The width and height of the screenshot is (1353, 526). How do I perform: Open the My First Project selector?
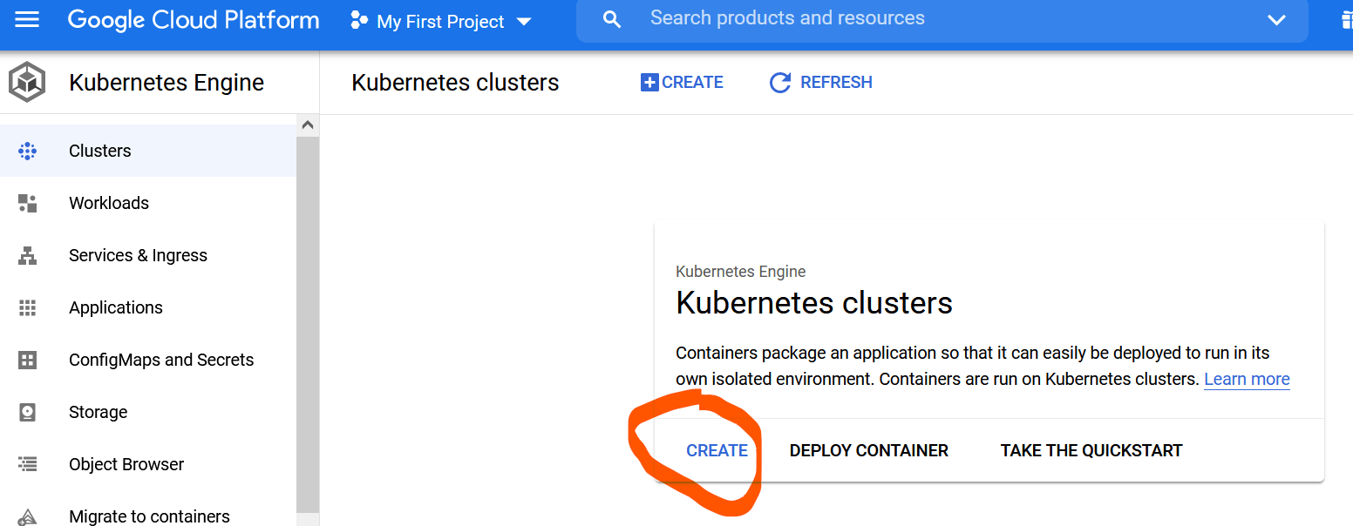tap(441, 22)
